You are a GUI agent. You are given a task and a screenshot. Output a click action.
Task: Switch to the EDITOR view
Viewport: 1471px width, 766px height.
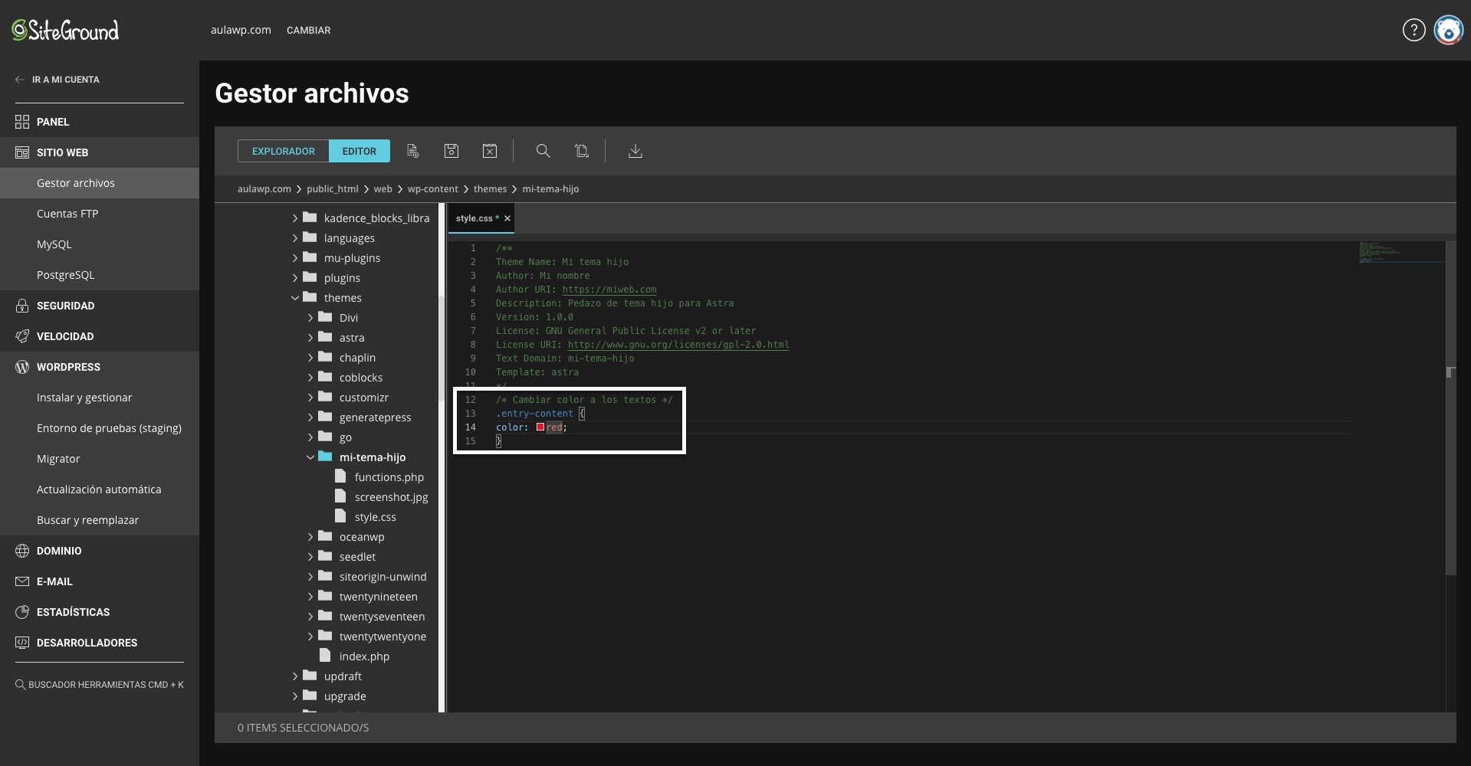tap(360, 151)
